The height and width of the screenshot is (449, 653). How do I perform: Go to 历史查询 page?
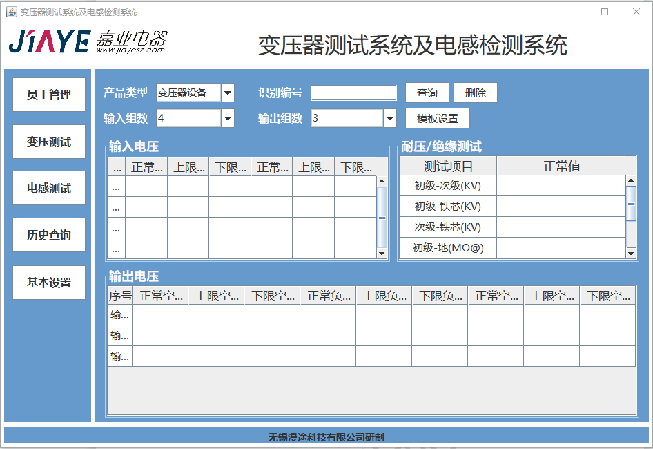(49, 236)
